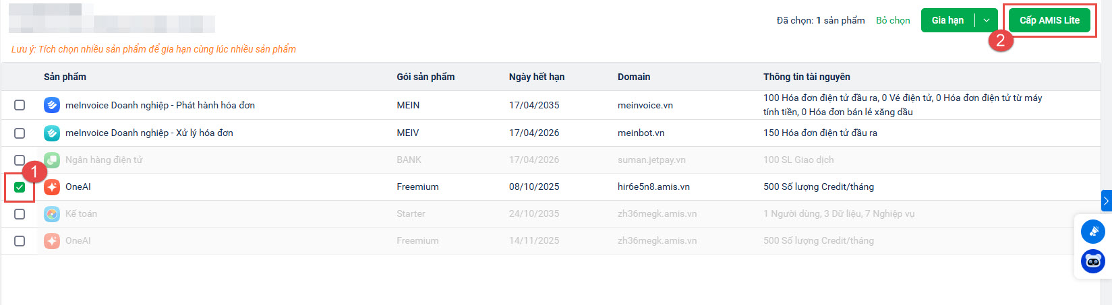Click the Sản phẩm column header
Image resolution: width=1112 pixels, height=305 pixels.
(65, 77)
